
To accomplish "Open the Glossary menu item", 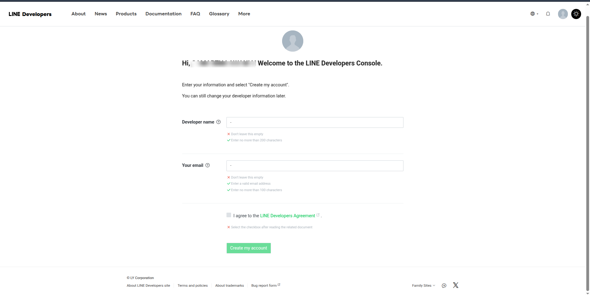I will click(x=219, y=14).
